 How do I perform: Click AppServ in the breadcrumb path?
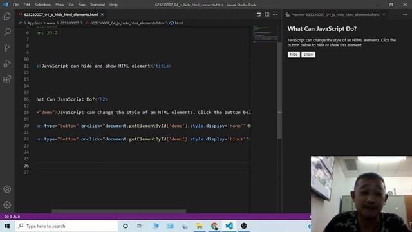pyautogui.click(x=34, y=23)
